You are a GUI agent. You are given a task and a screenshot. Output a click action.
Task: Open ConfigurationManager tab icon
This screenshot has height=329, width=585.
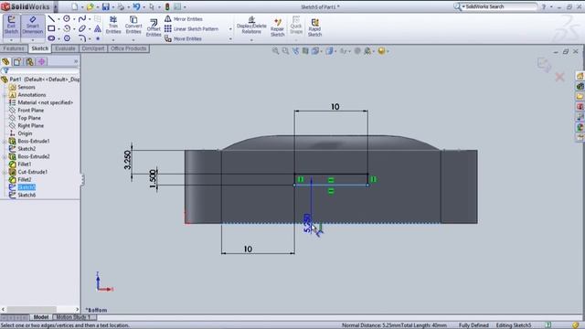tap(29, 61)
